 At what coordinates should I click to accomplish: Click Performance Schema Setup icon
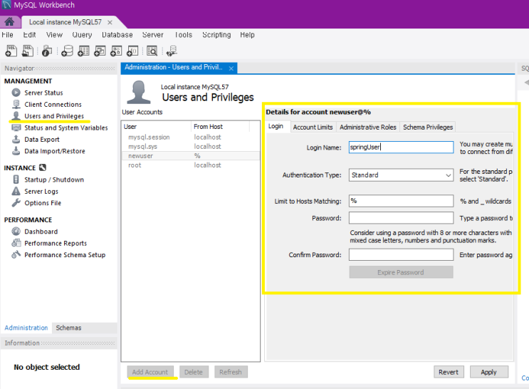(16, 254)
